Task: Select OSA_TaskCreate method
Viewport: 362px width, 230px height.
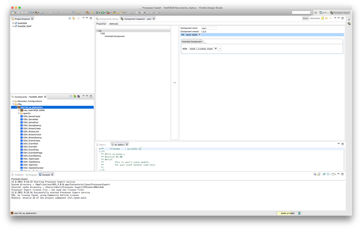Action: [31, 159]
